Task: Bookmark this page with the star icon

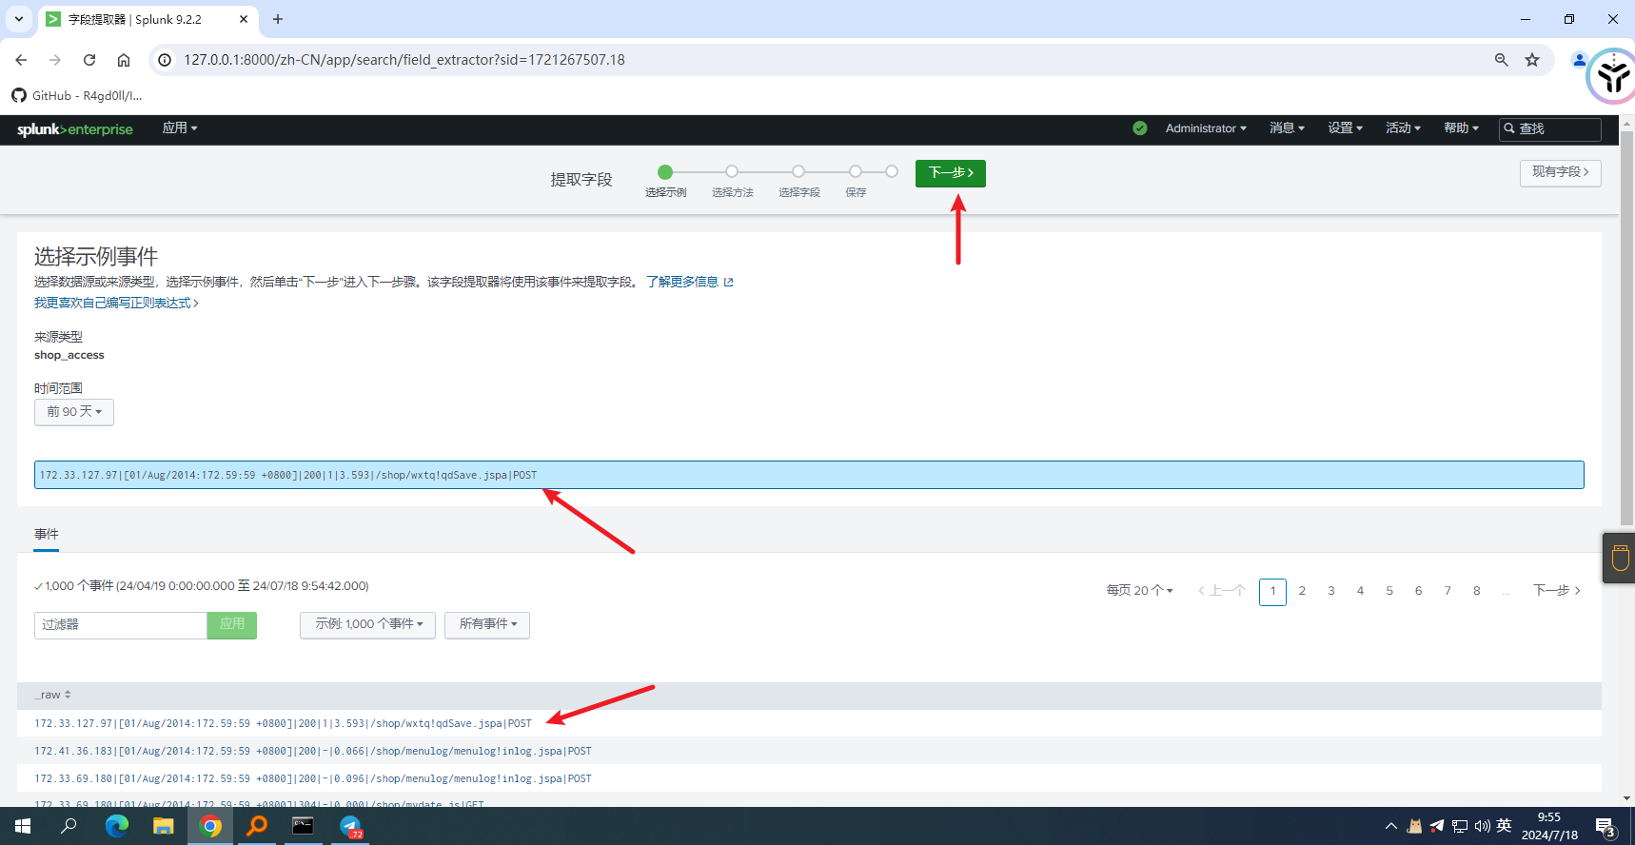Action: pos(1532,60)
